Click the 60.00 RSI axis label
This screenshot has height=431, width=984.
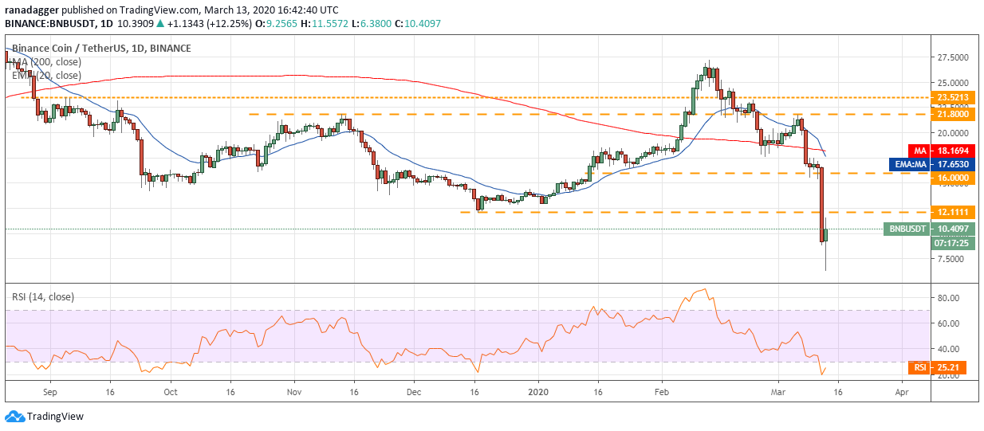point(948,323)
